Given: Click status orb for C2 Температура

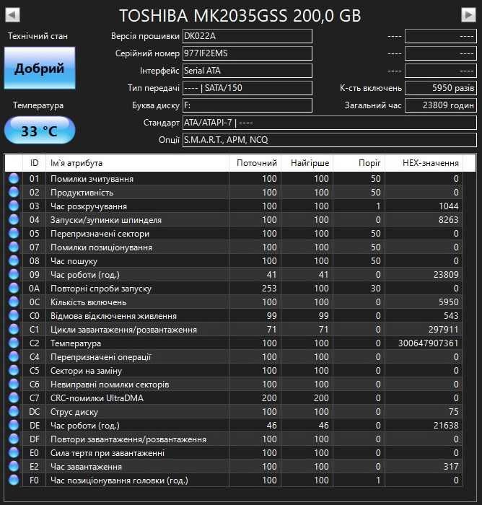Looking at the screenshot, I should pyautogui.click(x=14, y=343).
